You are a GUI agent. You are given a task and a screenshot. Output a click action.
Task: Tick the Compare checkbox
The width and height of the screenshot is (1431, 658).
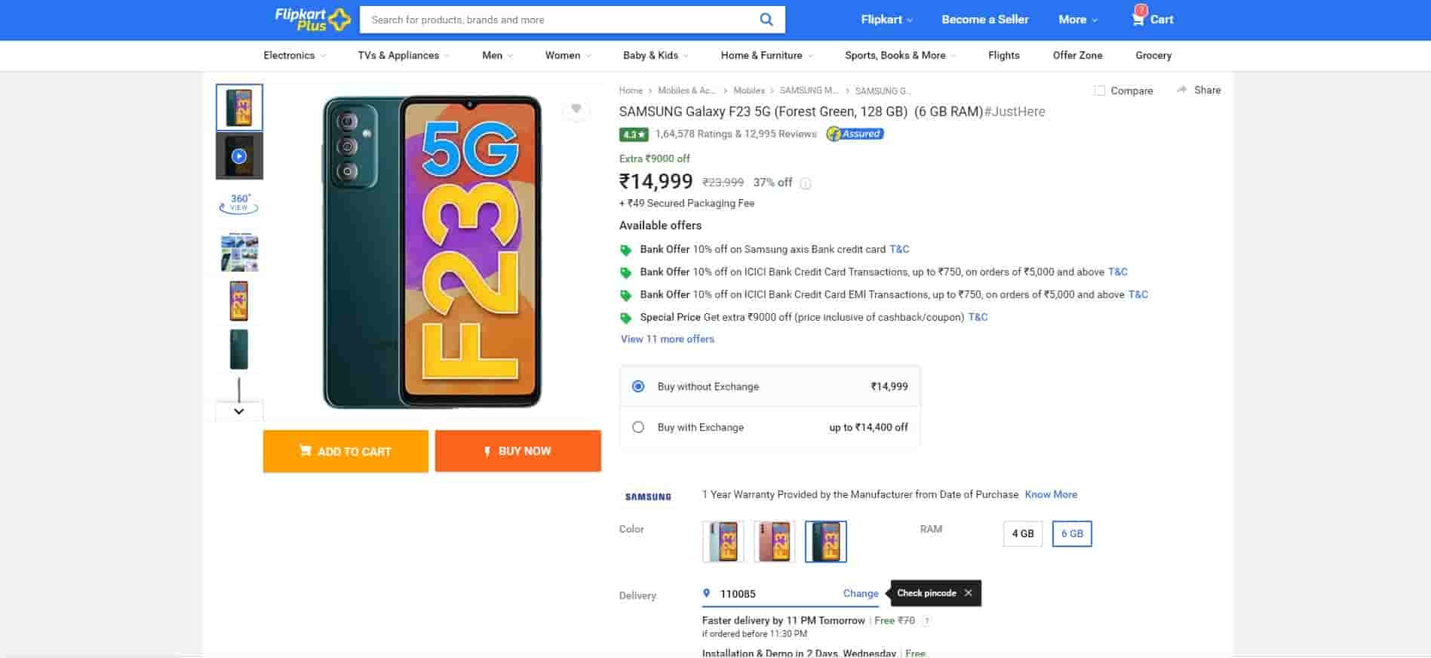(1100, 91)
